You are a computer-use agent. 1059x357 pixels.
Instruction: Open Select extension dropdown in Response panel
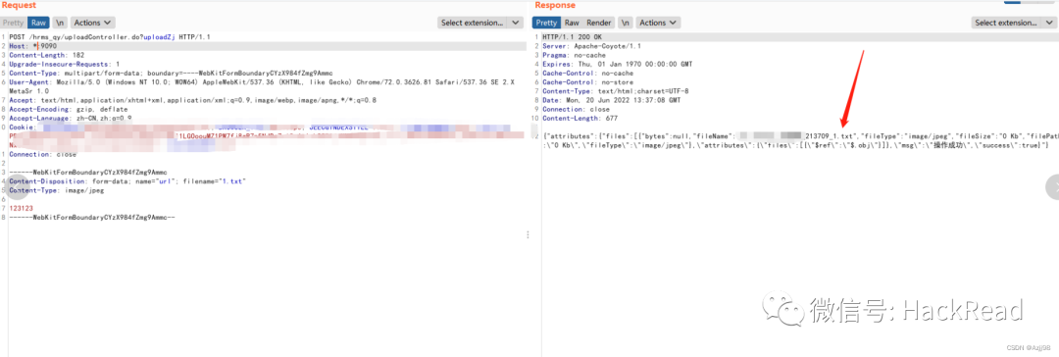point(1006,23)
